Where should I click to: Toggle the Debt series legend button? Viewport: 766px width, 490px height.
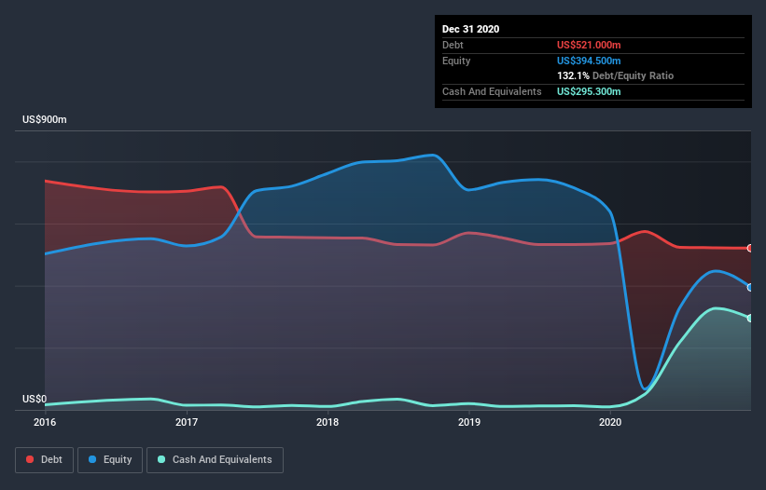coord(44,460)
